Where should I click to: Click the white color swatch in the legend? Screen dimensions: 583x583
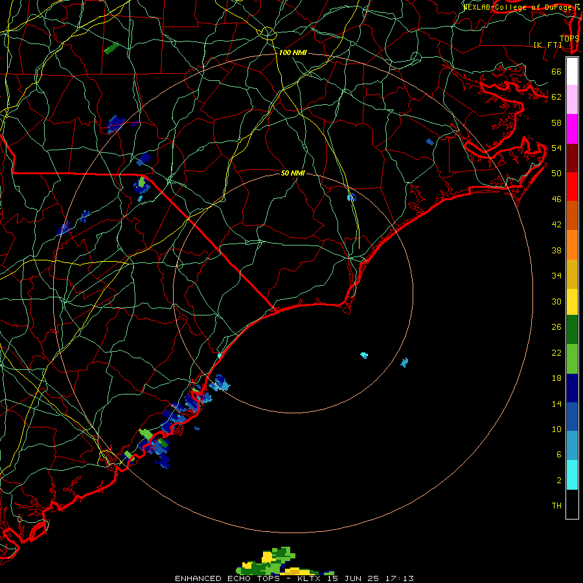coord(572,71)
